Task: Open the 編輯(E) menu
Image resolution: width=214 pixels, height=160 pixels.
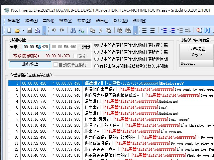Action: (x=31, y=21)
